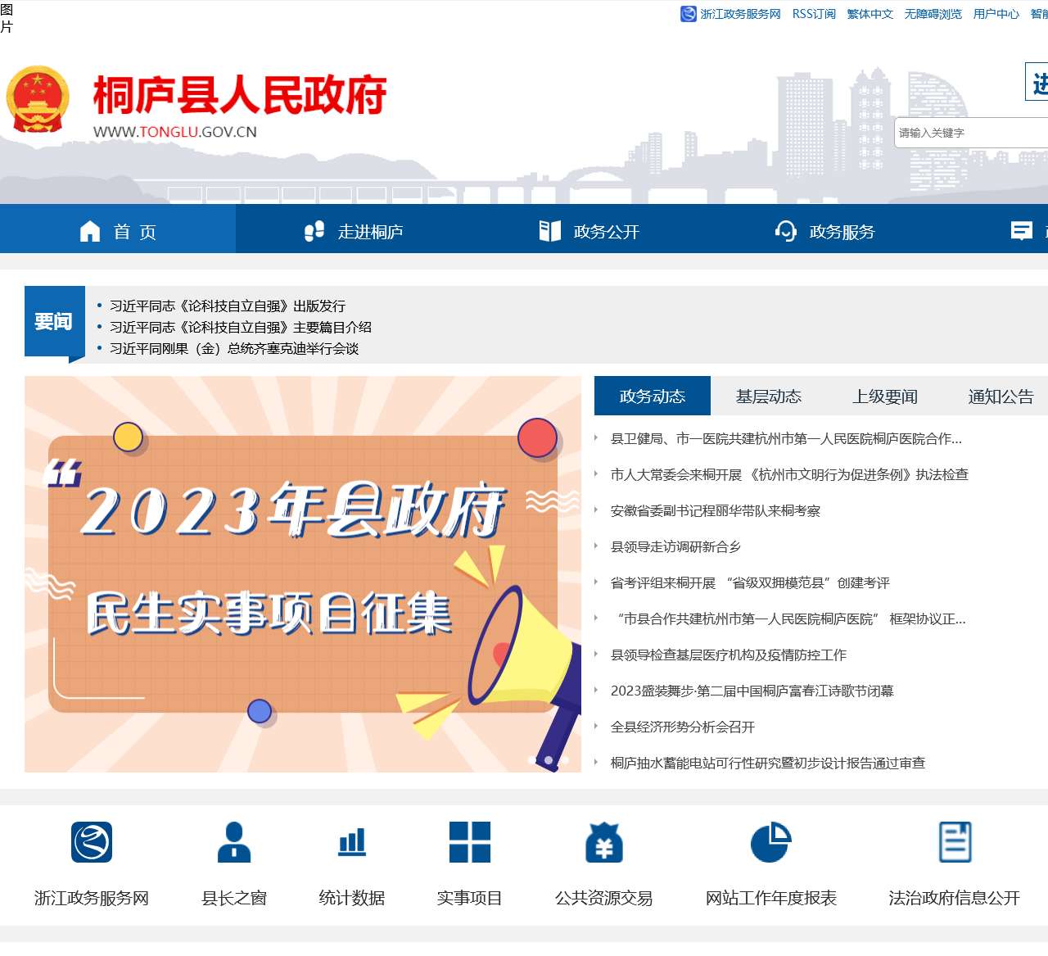The height and width of the screenshot is (956, 1048).
Task: Open 实事项目 grid icon
Action: click(x=469, y=844)
